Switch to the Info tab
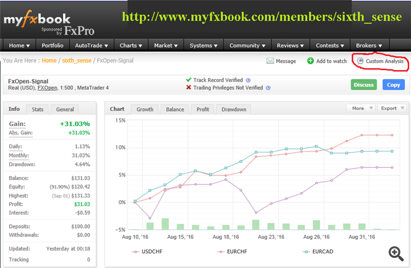The height and width of the screenshot is (268, 411). click(14, 109)
